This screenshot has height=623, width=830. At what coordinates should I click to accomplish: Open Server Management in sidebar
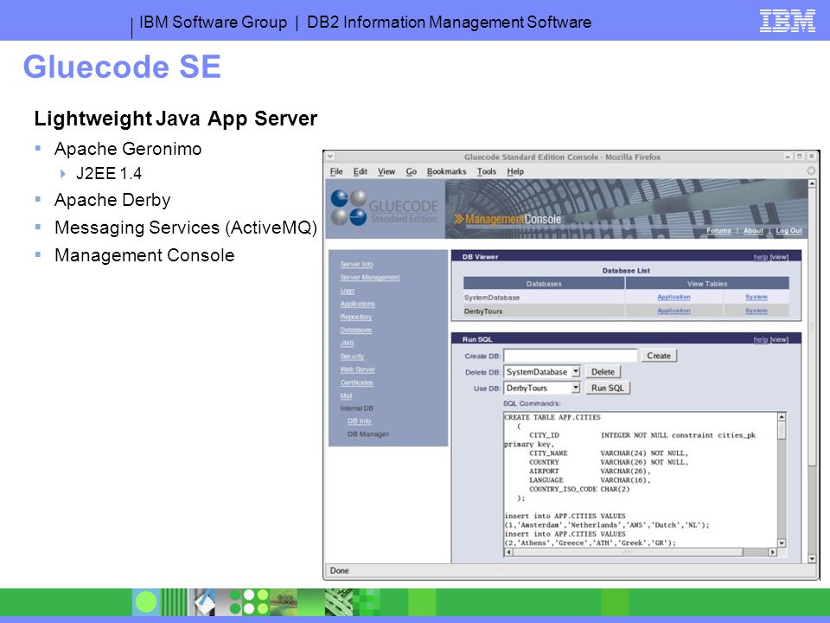pyautogui.click(x=369, y=277)
